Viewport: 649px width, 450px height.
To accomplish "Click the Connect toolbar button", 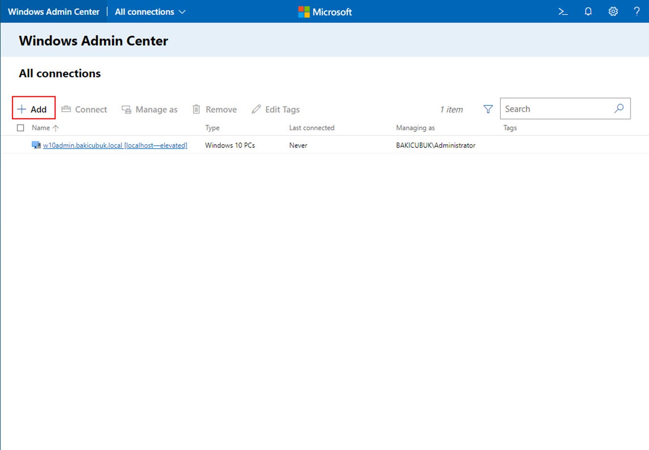I will (85, 110).
